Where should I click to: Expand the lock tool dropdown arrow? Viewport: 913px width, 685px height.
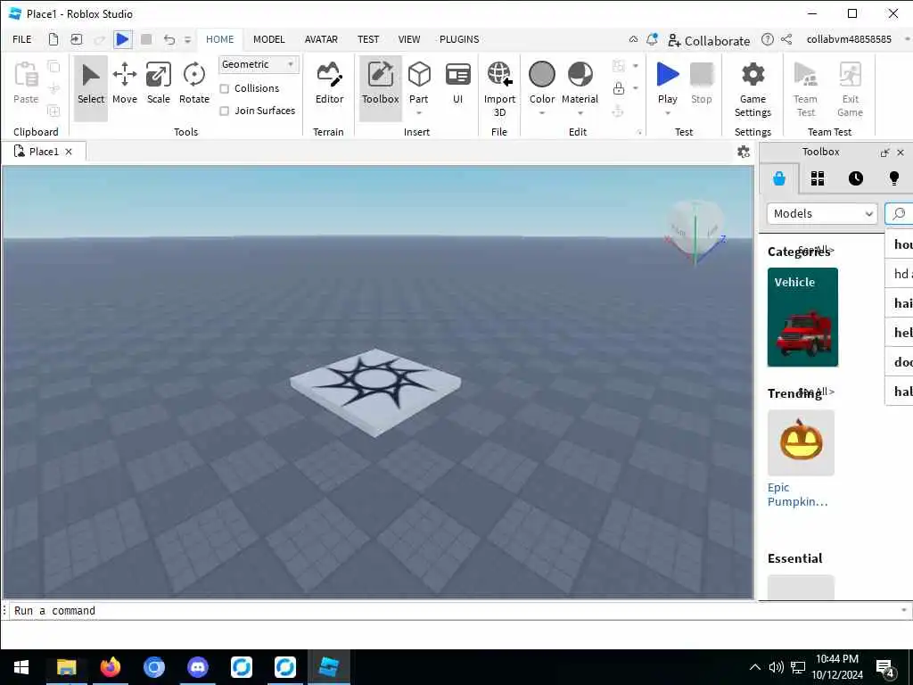(x=635, y=88)
